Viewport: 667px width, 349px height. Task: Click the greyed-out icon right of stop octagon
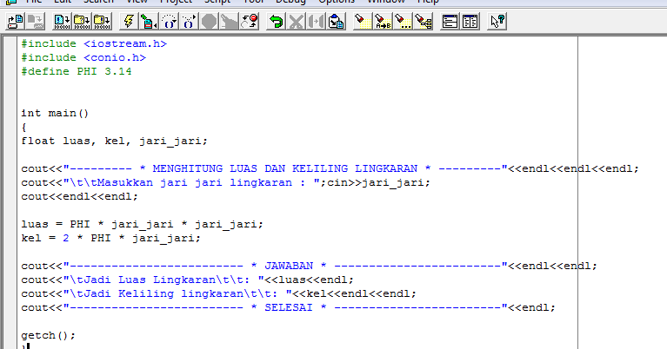pos(229,21)
